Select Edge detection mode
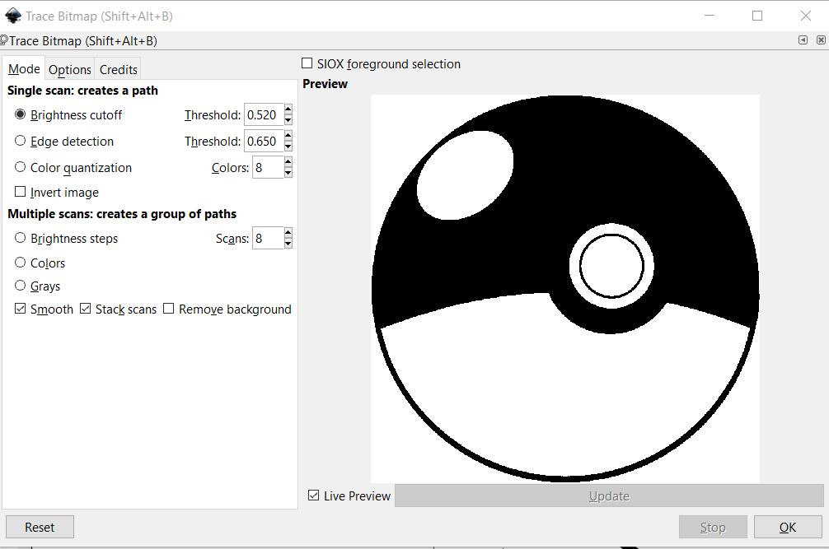This screenshot has height=549, width=829. coord(20,141)
